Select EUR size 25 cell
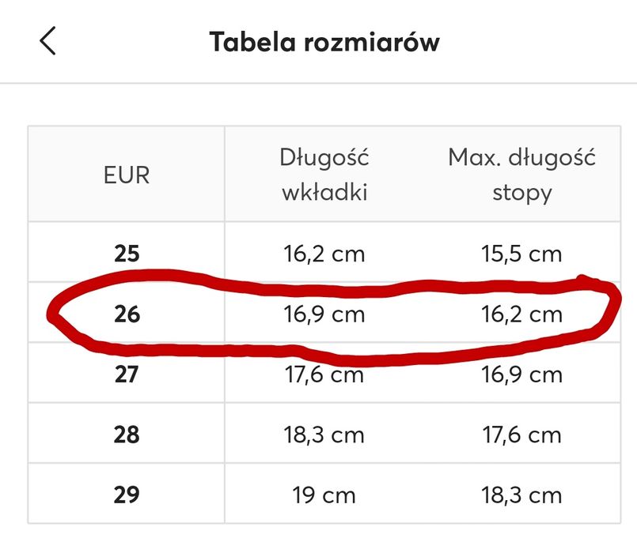This screenshot has height=553, width=637. click(x=127, y=254)
